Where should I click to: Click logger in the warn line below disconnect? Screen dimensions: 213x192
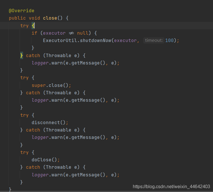click(x=40, y=137)
